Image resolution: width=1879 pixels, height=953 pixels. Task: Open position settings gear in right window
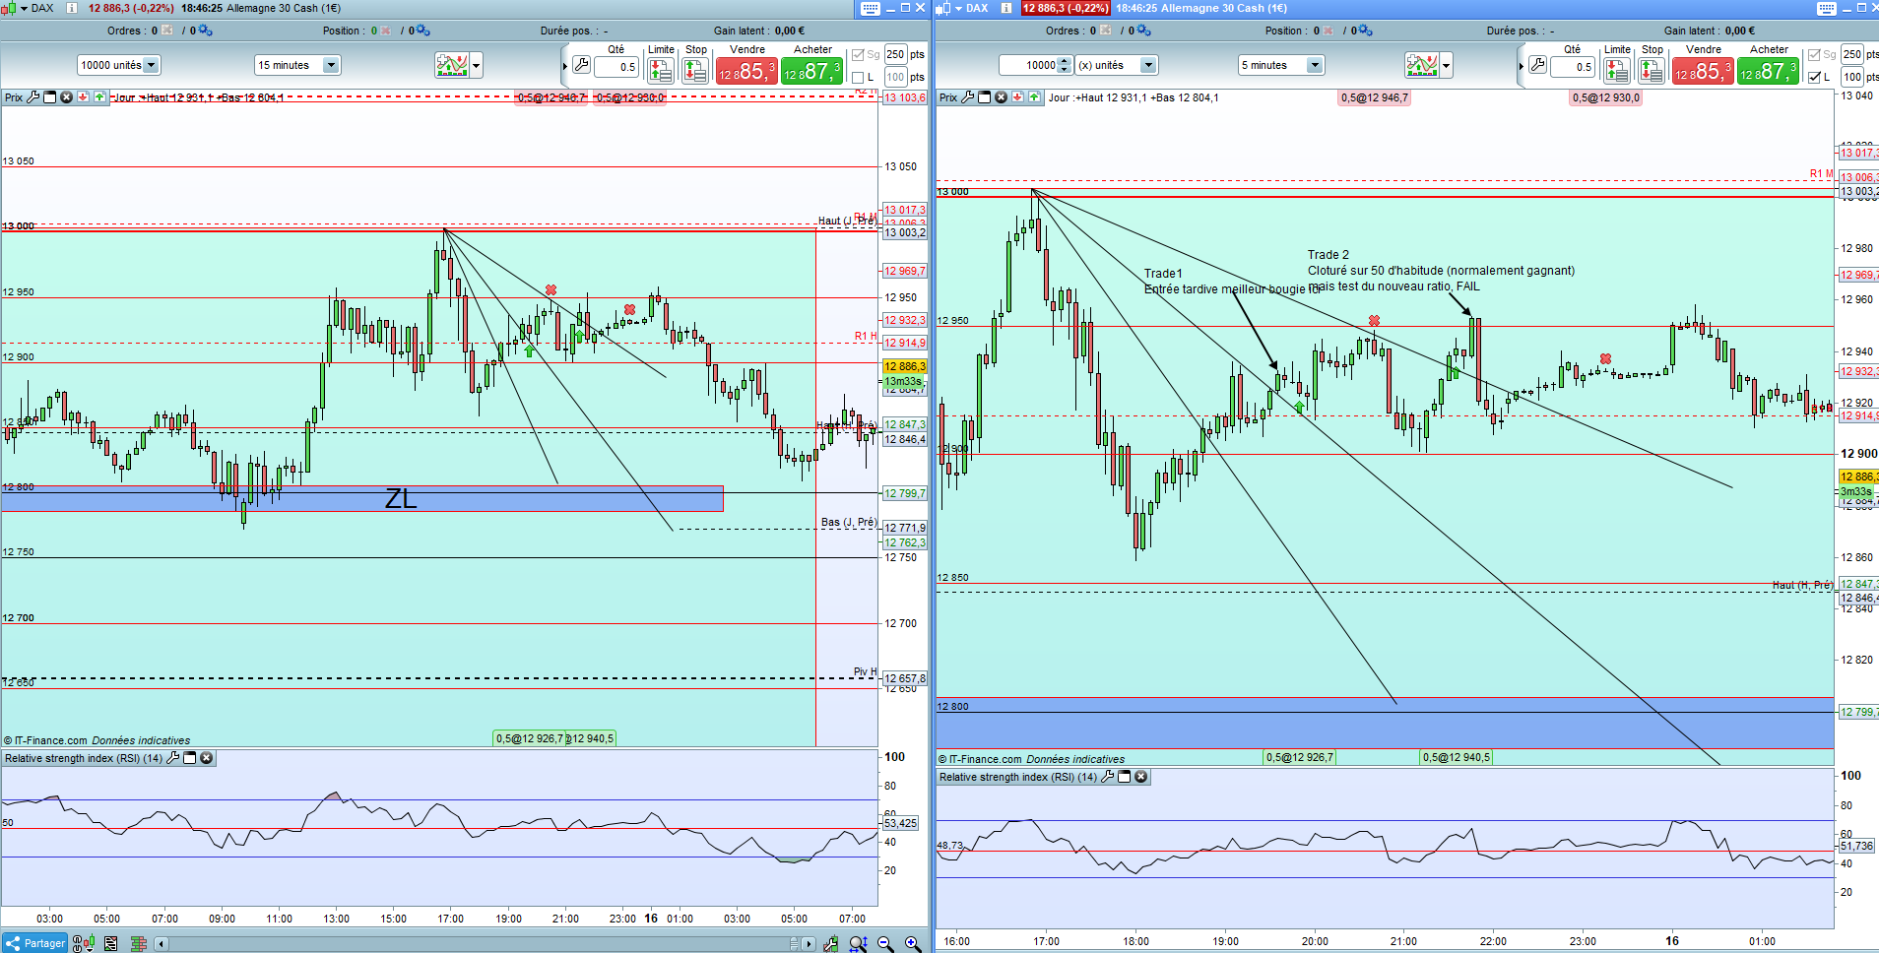pyautogui.click(x=1366, y=31)
